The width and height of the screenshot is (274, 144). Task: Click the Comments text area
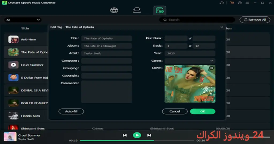(x=106, y=92)
